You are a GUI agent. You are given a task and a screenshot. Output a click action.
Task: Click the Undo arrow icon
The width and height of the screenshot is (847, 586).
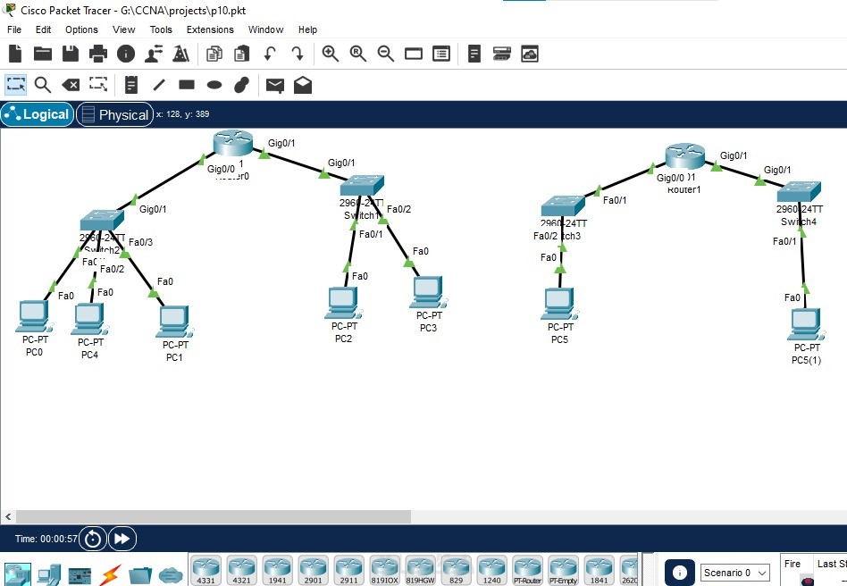(x=270, y=54)
